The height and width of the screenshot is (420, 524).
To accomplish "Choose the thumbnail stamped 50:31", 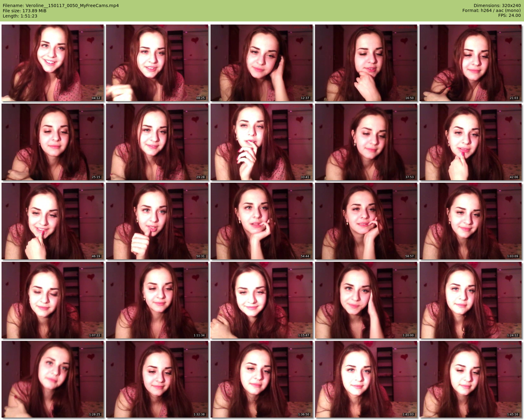I will pyautogui.click(x=157, y=221).
